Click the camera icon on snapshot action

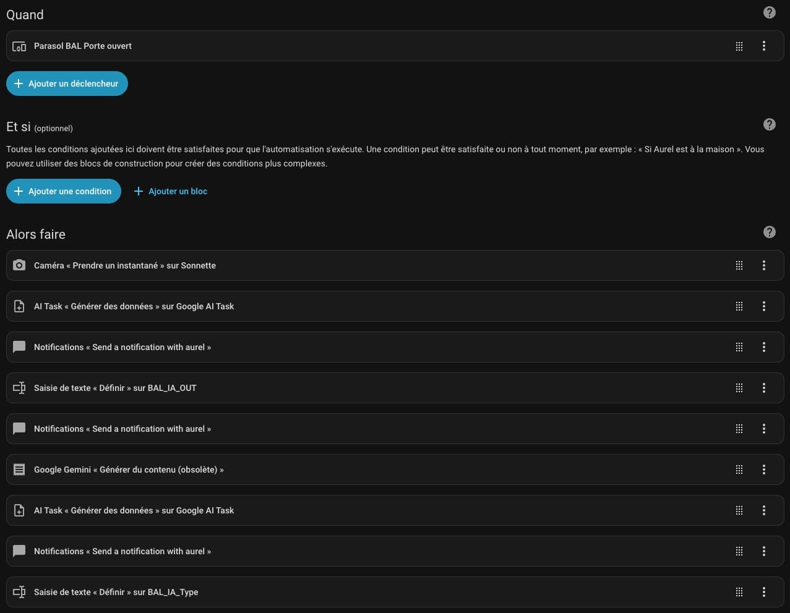[19, 265]
